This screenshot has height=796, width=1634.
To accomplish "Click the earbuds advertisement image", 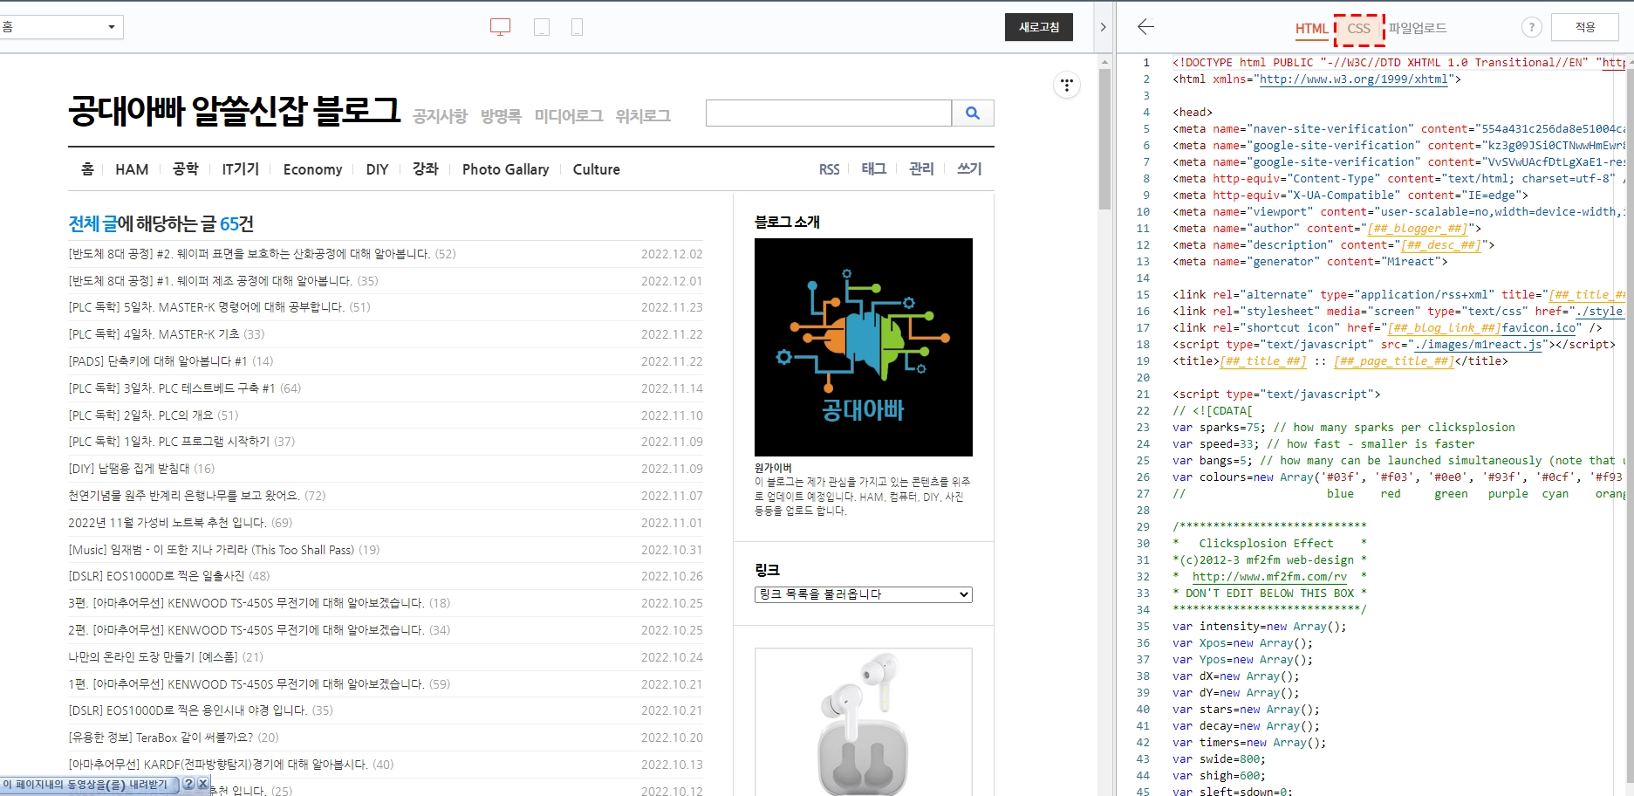I will [x=863, y=722].
